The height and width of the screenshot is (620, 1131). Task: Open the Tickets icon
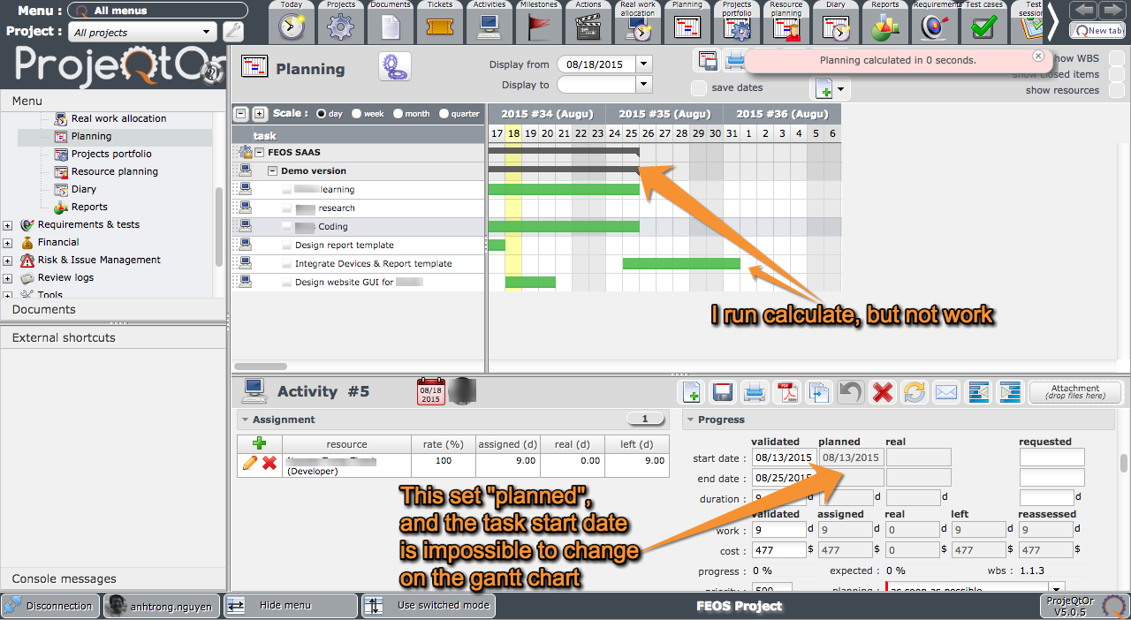[440, 26]
